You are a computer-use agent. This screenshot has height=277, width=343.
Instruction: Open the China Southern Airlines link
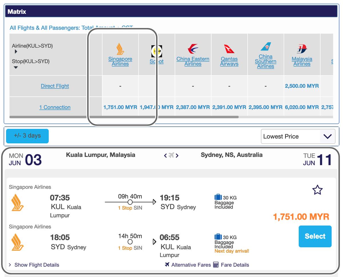point(266,61)
